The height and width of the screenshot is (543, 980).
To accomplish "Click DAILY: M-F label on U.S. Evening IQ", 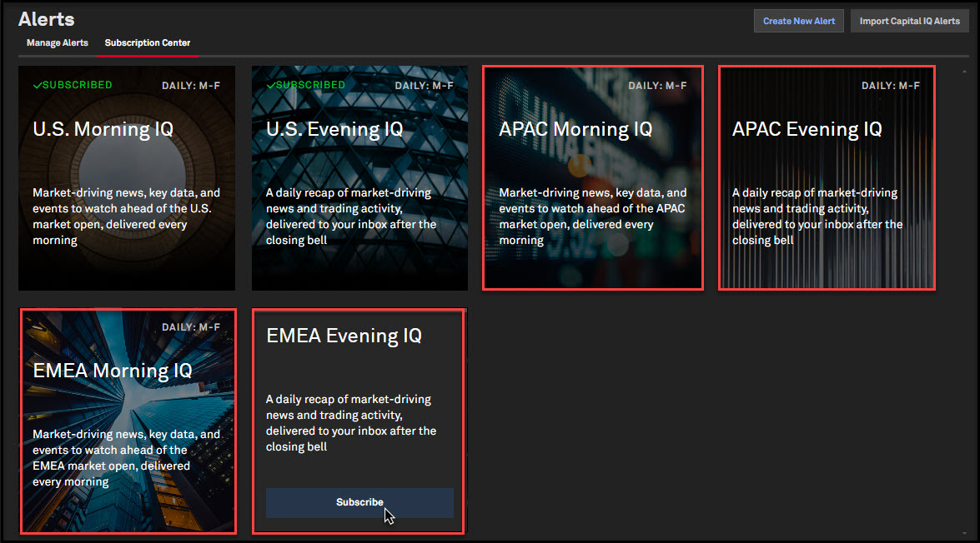I will point(424,86).
